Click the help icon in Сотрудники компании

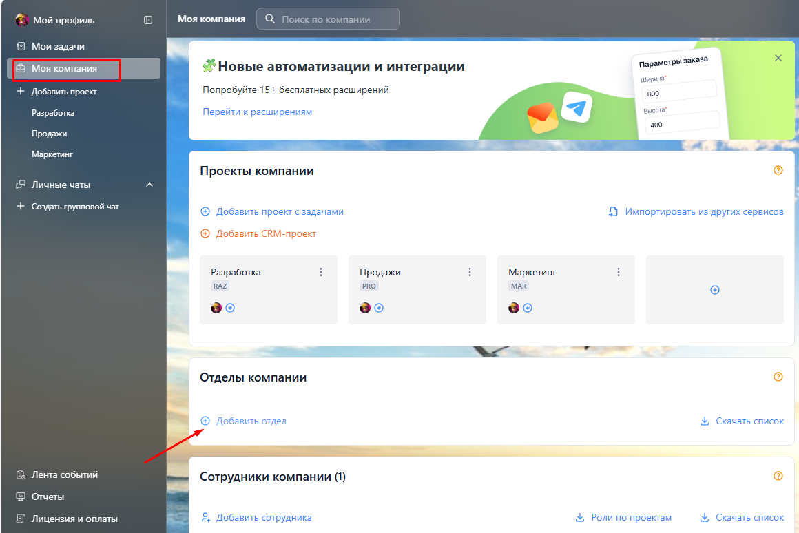(778, 476)
